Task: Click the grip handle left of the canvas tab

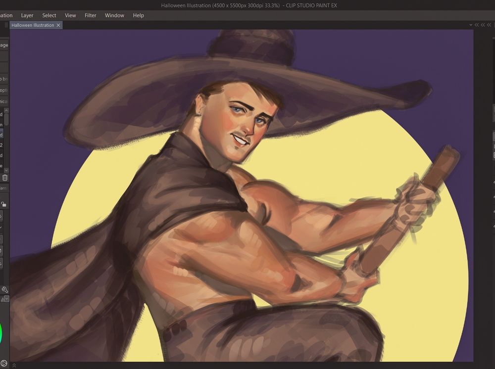Action: click(6, 25)
